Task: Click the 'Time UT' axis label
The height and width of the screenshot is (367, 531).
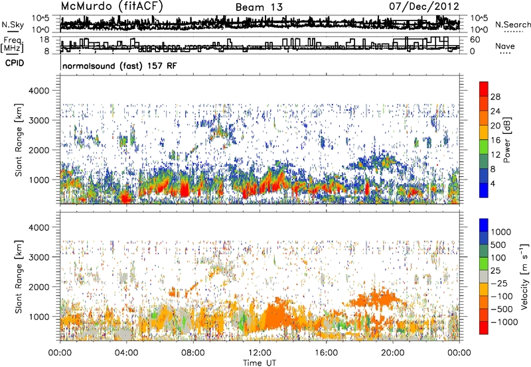Action: tap(260, 363)
